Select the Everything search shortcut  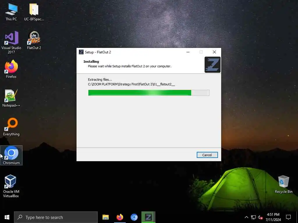(x=11, y=127)
